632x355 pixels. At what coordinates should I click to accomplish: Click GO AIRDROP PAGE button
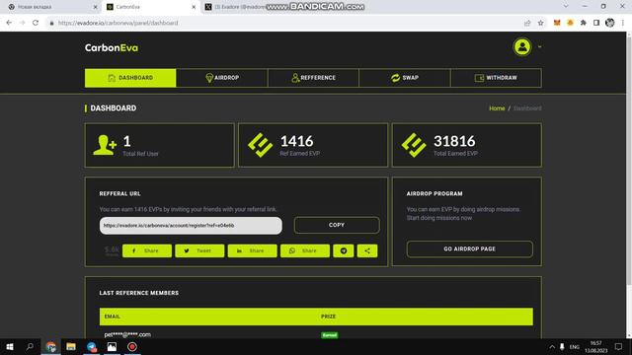(470, 249)
